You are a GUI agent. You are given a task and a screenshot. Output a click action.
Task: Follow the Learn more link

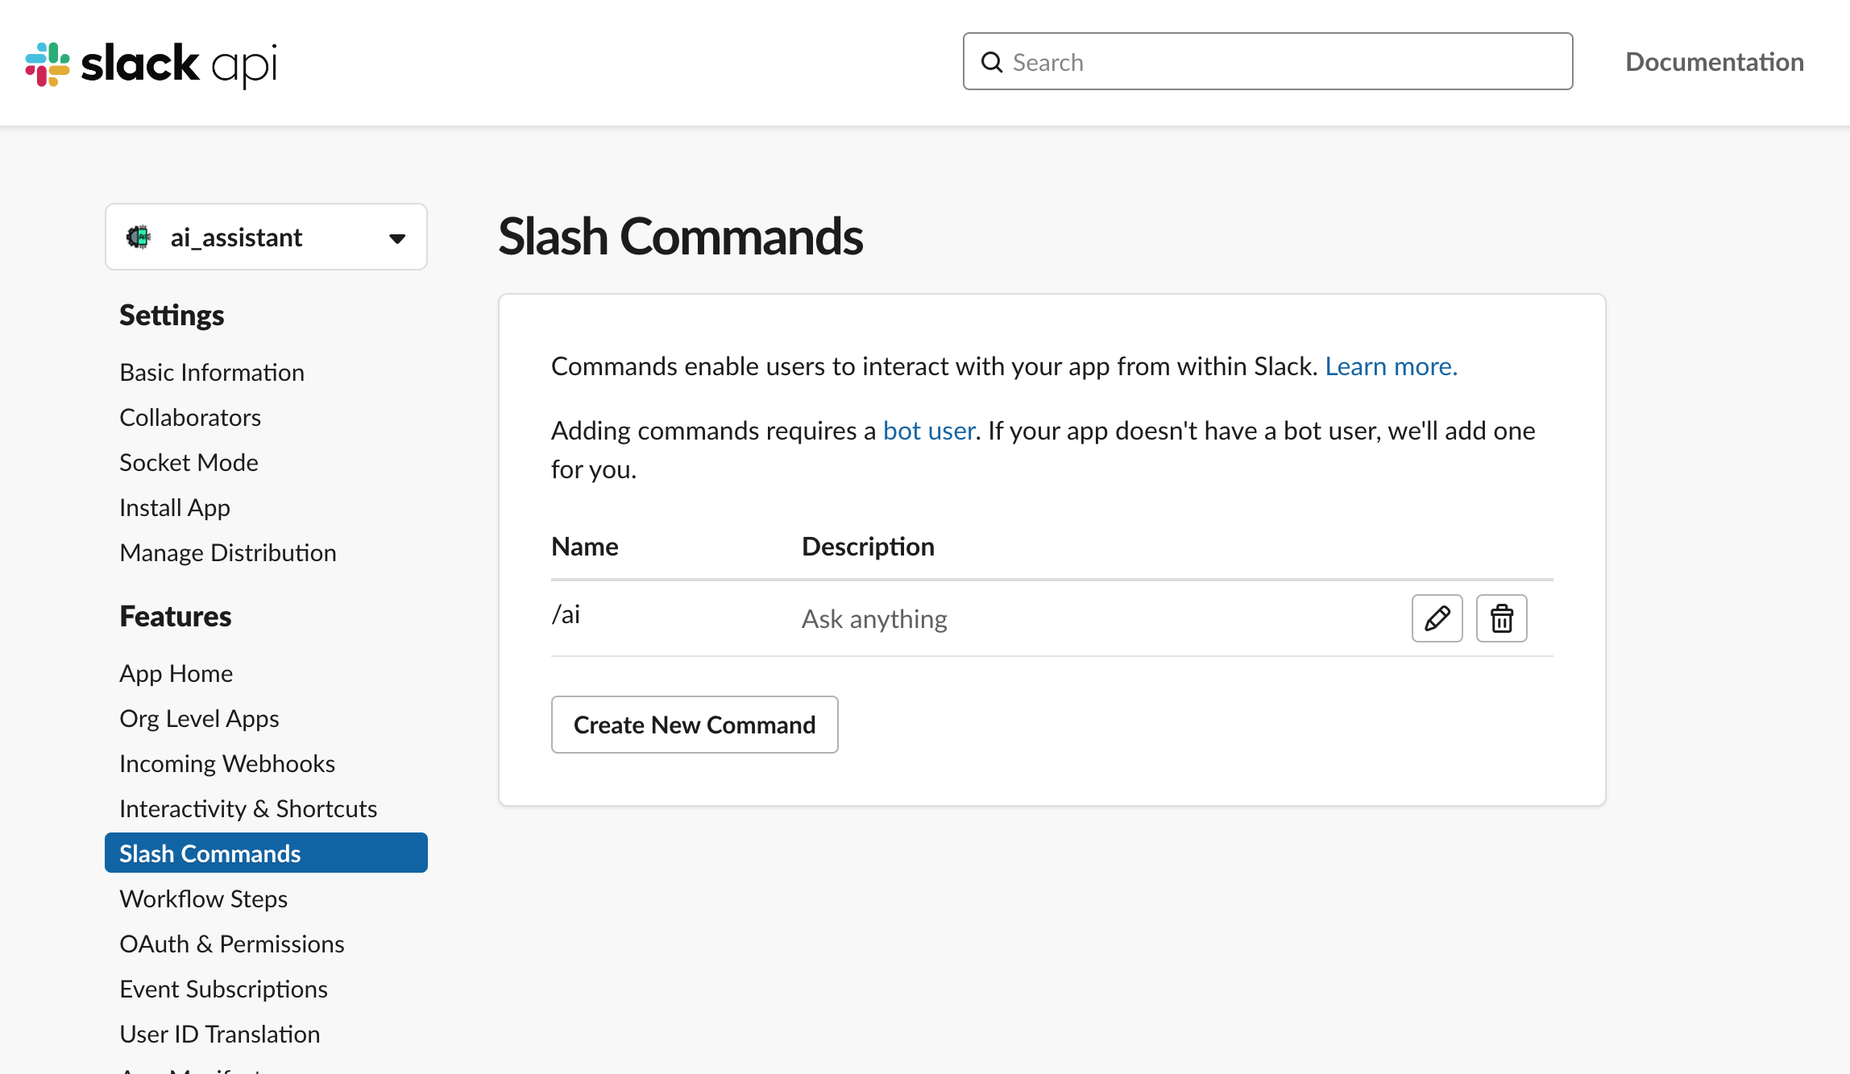1391,366
